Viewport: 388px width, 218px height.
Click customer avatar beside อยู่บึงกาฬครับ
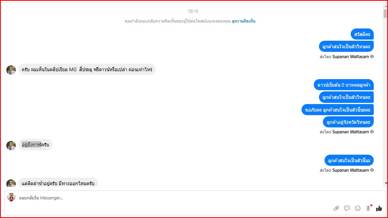(11, 146)
